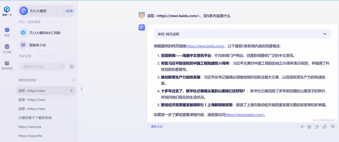Click the thumbs down icon
This screenshot has height=142, width=339.
(x=332, y=127)
